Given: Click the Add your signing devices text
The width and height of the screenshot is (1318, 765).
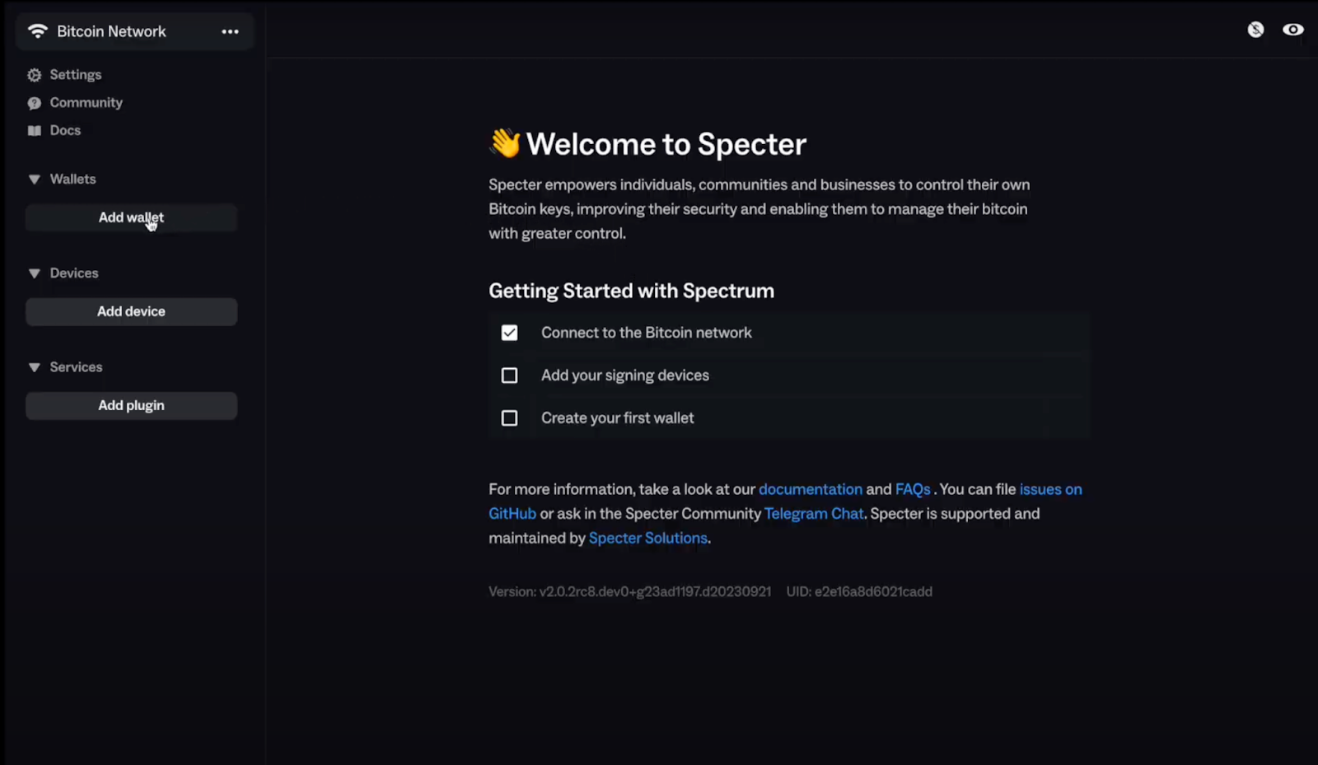Looking at the screenshot, I should (x=625, y=376).
